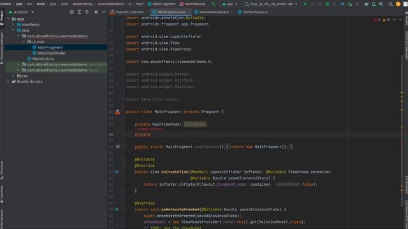Click Collapse All in Project panel
Viewport: 408px width, 229px height.
(87, 12)
